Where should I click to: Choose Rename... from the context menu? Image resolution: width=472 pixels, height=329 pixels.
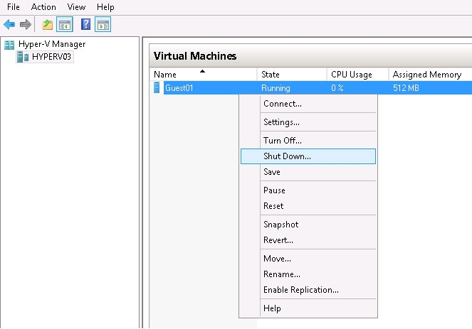point(308,274)
